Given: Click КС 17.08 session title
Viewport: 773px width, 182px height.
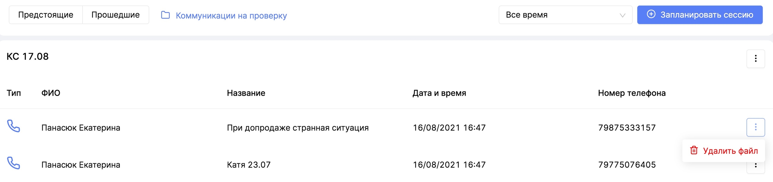Looking at the screenshot, I should pos(28,57).
